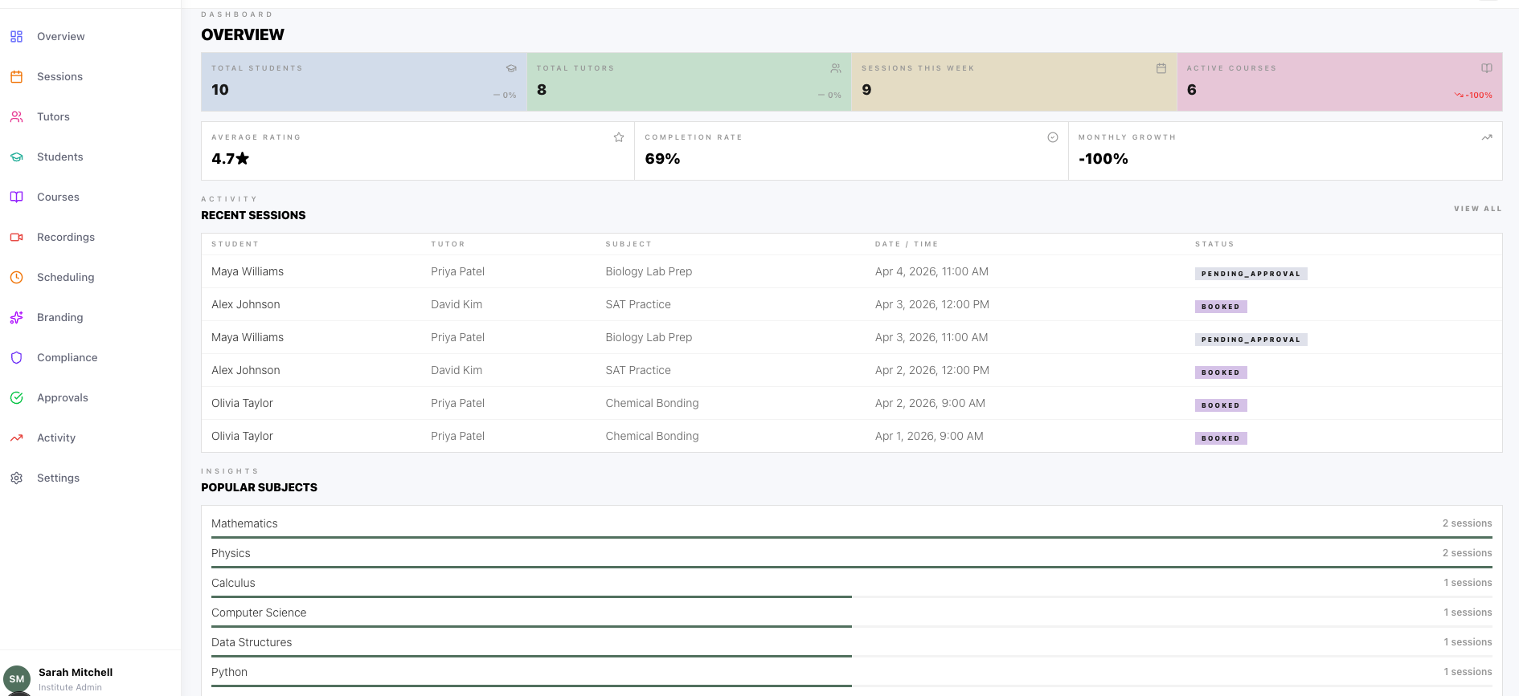Click the Courses book icon

coord(16,197)
